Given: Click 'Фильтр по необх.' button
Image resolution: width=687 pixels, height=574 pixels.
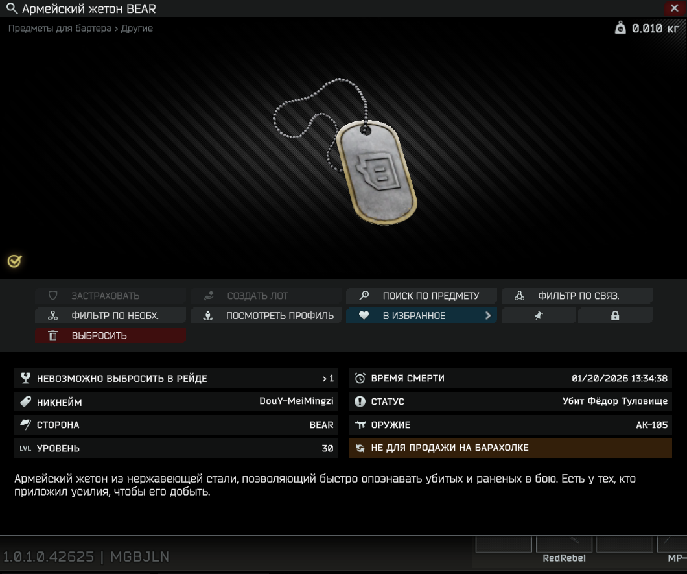Looking at the screenshot, I should tap(110, 315).
